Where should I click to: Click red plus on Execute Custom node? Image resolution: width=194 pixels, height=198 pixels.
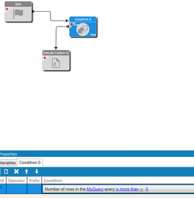click(x=45, y=58)
